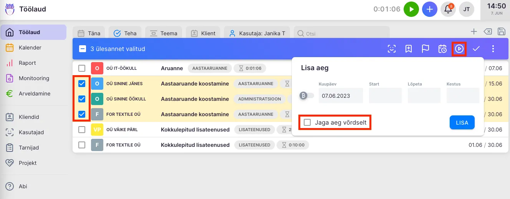Go to Kalender in the sidebar
Viewport: 510px width, 199px height.
[x=30, y=48]
